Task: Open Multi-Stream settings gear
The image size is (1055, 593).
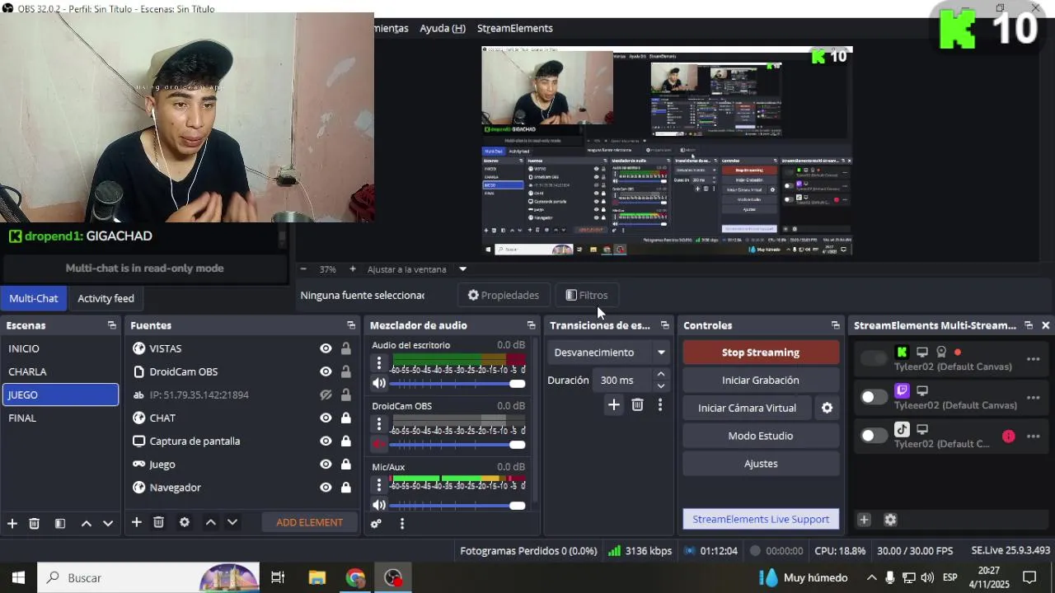Action: coord(890,520)
